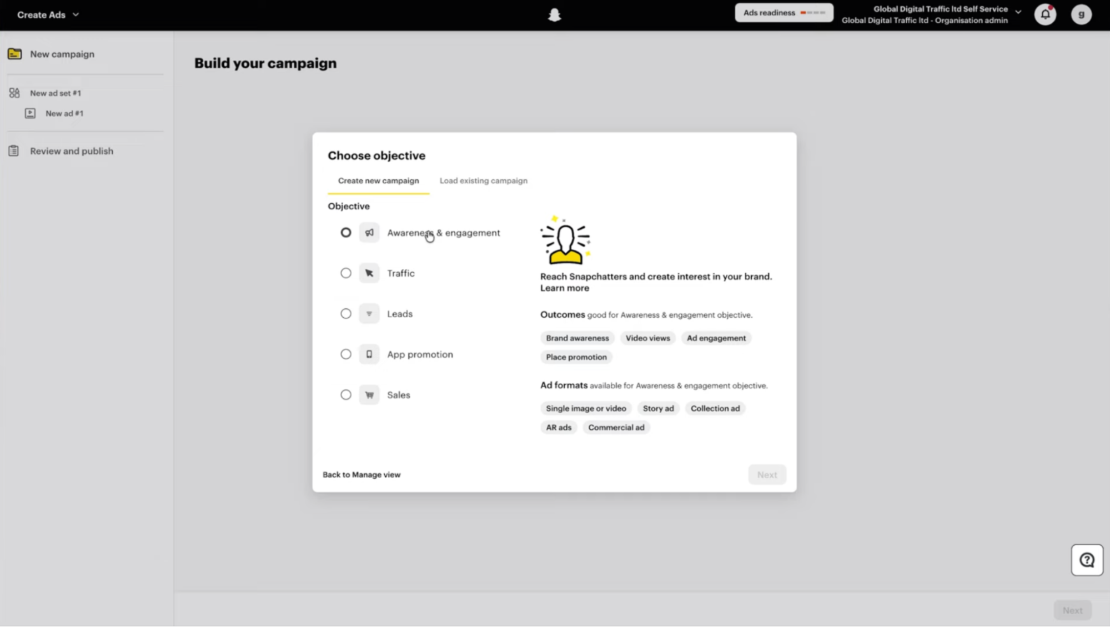
Task: Click the shopping cart icon for Sales
Action: coord(369,395)
